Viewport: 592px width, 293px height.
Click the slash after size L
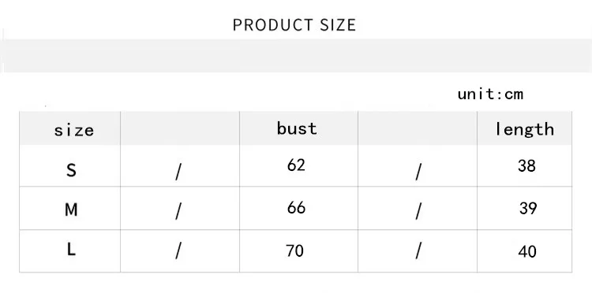click(178, 250)
